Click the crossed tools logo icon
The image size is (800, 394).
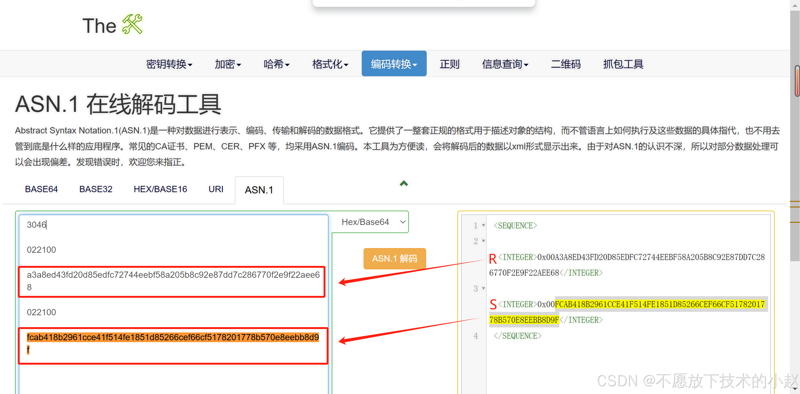132,24
